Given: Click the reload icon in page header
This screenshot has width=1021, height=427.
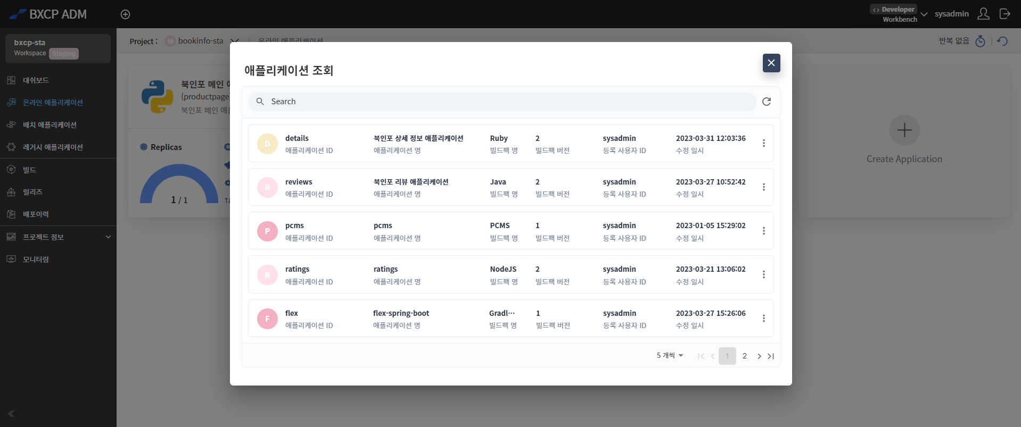Looking at the screenshot, I should pos(1002,41).
